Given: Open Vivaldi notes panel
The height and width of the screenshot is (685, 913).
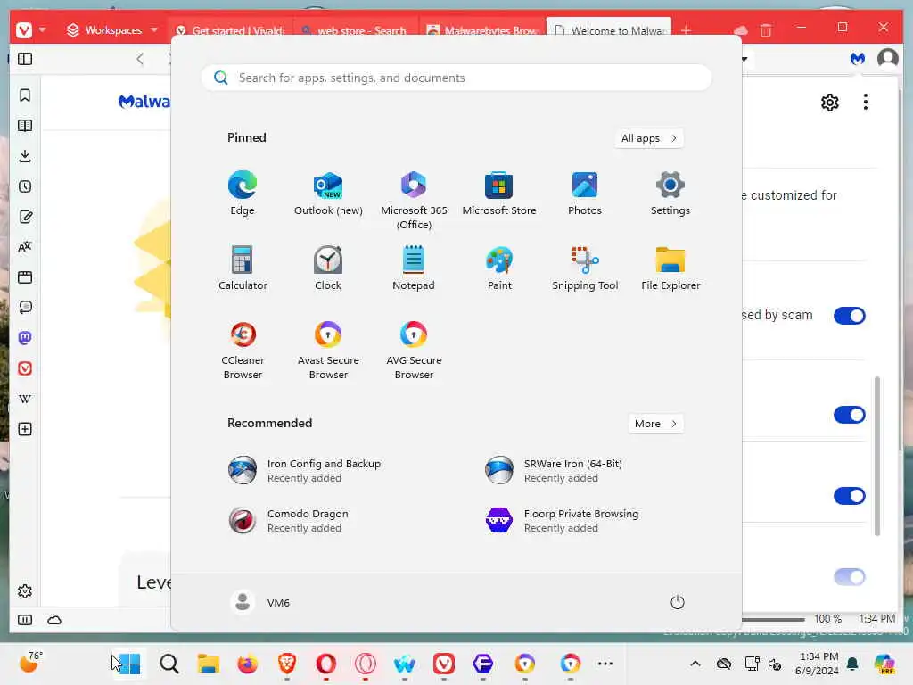Looking at the screenshot, I should [24, 217].
